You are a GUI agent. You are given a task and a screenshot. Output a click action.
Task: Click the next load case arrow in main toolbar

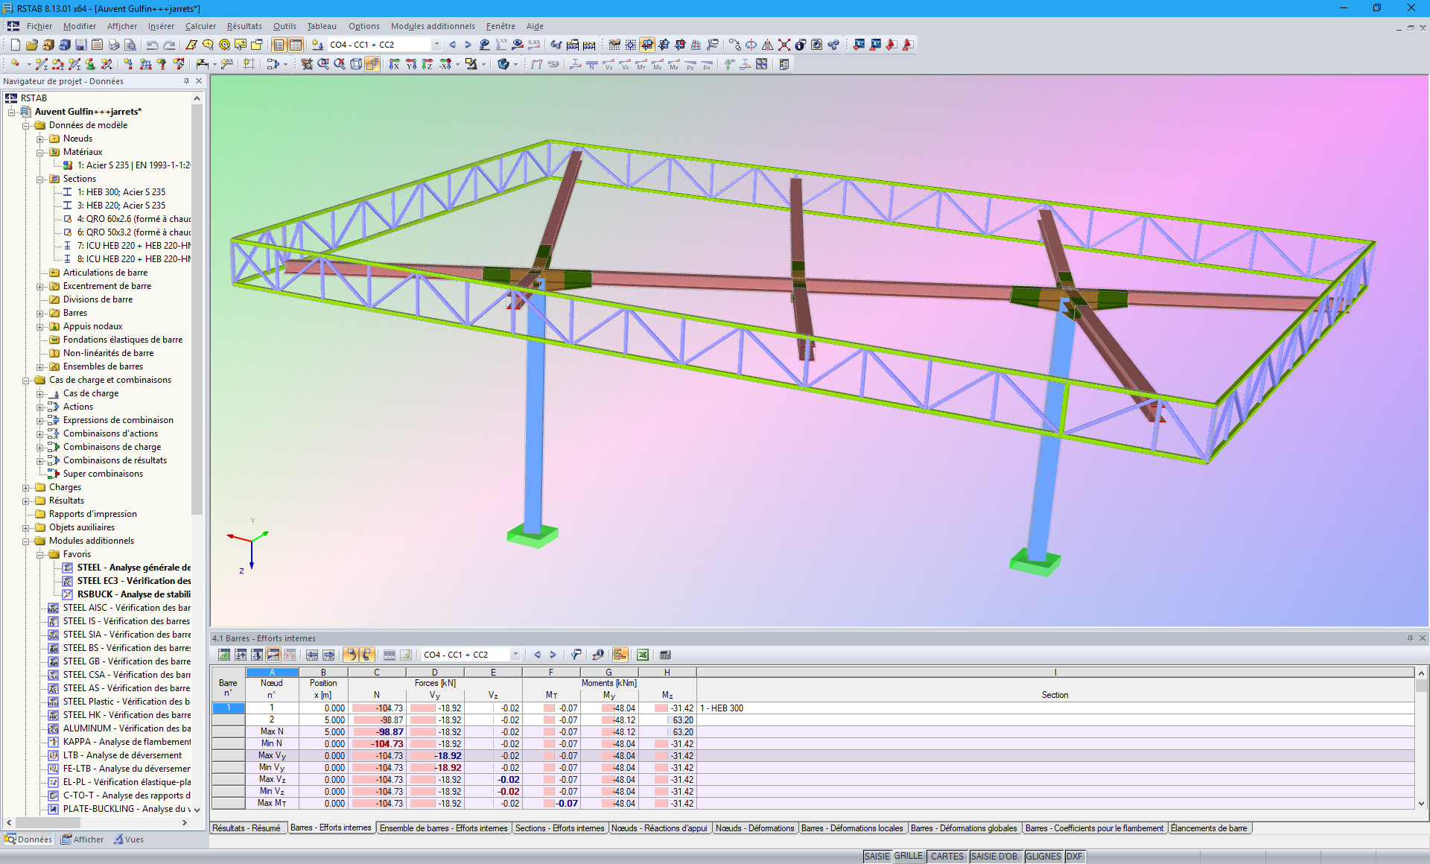(468, 45)
